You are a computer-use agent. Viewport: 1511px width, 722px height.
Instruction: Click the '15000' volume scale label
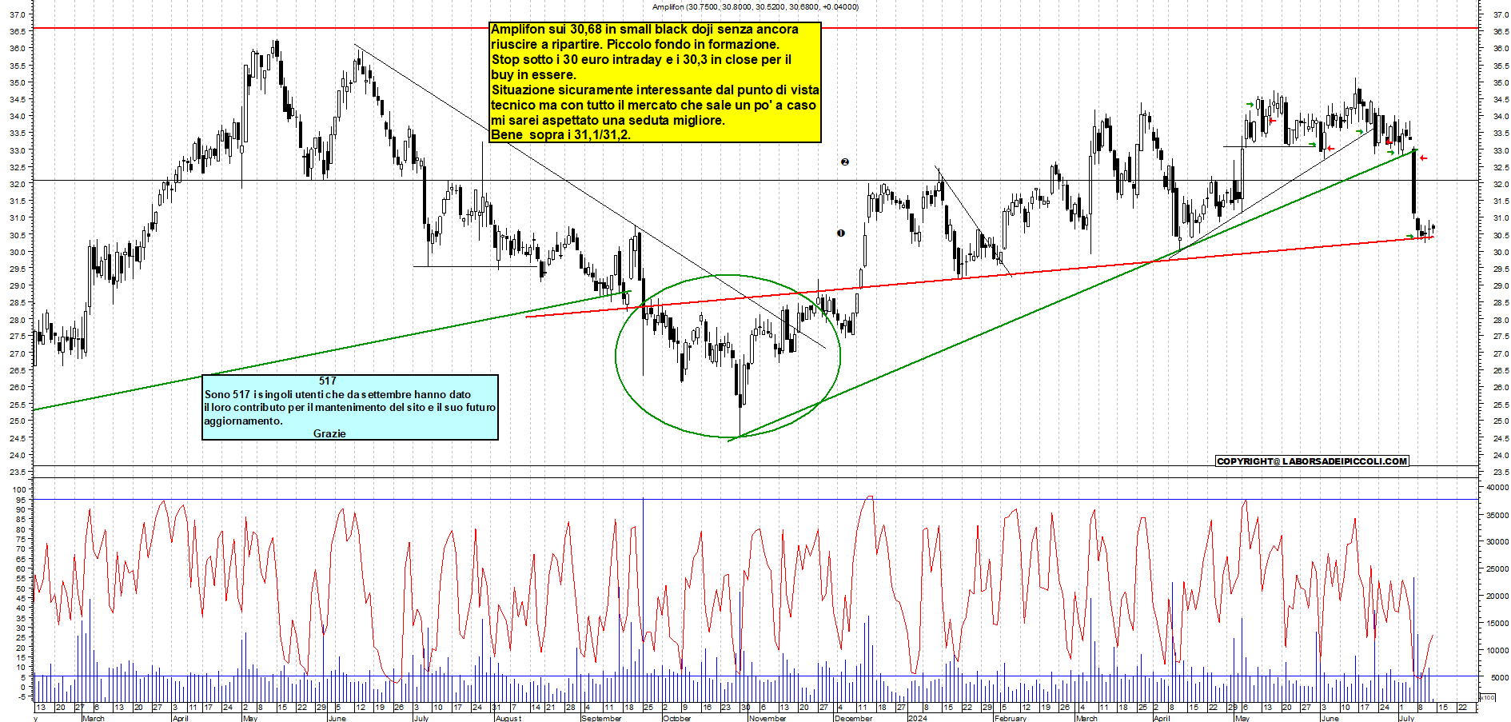coord(1497,624)
